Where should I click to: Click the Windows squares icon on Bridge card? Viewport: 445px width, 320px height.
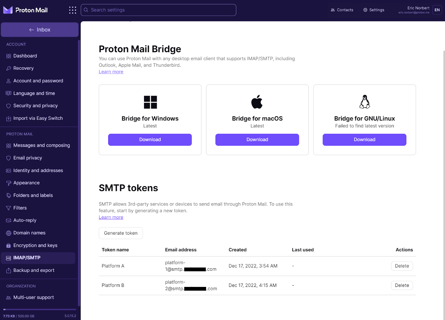pyautogui.click(x=150, y=102)
